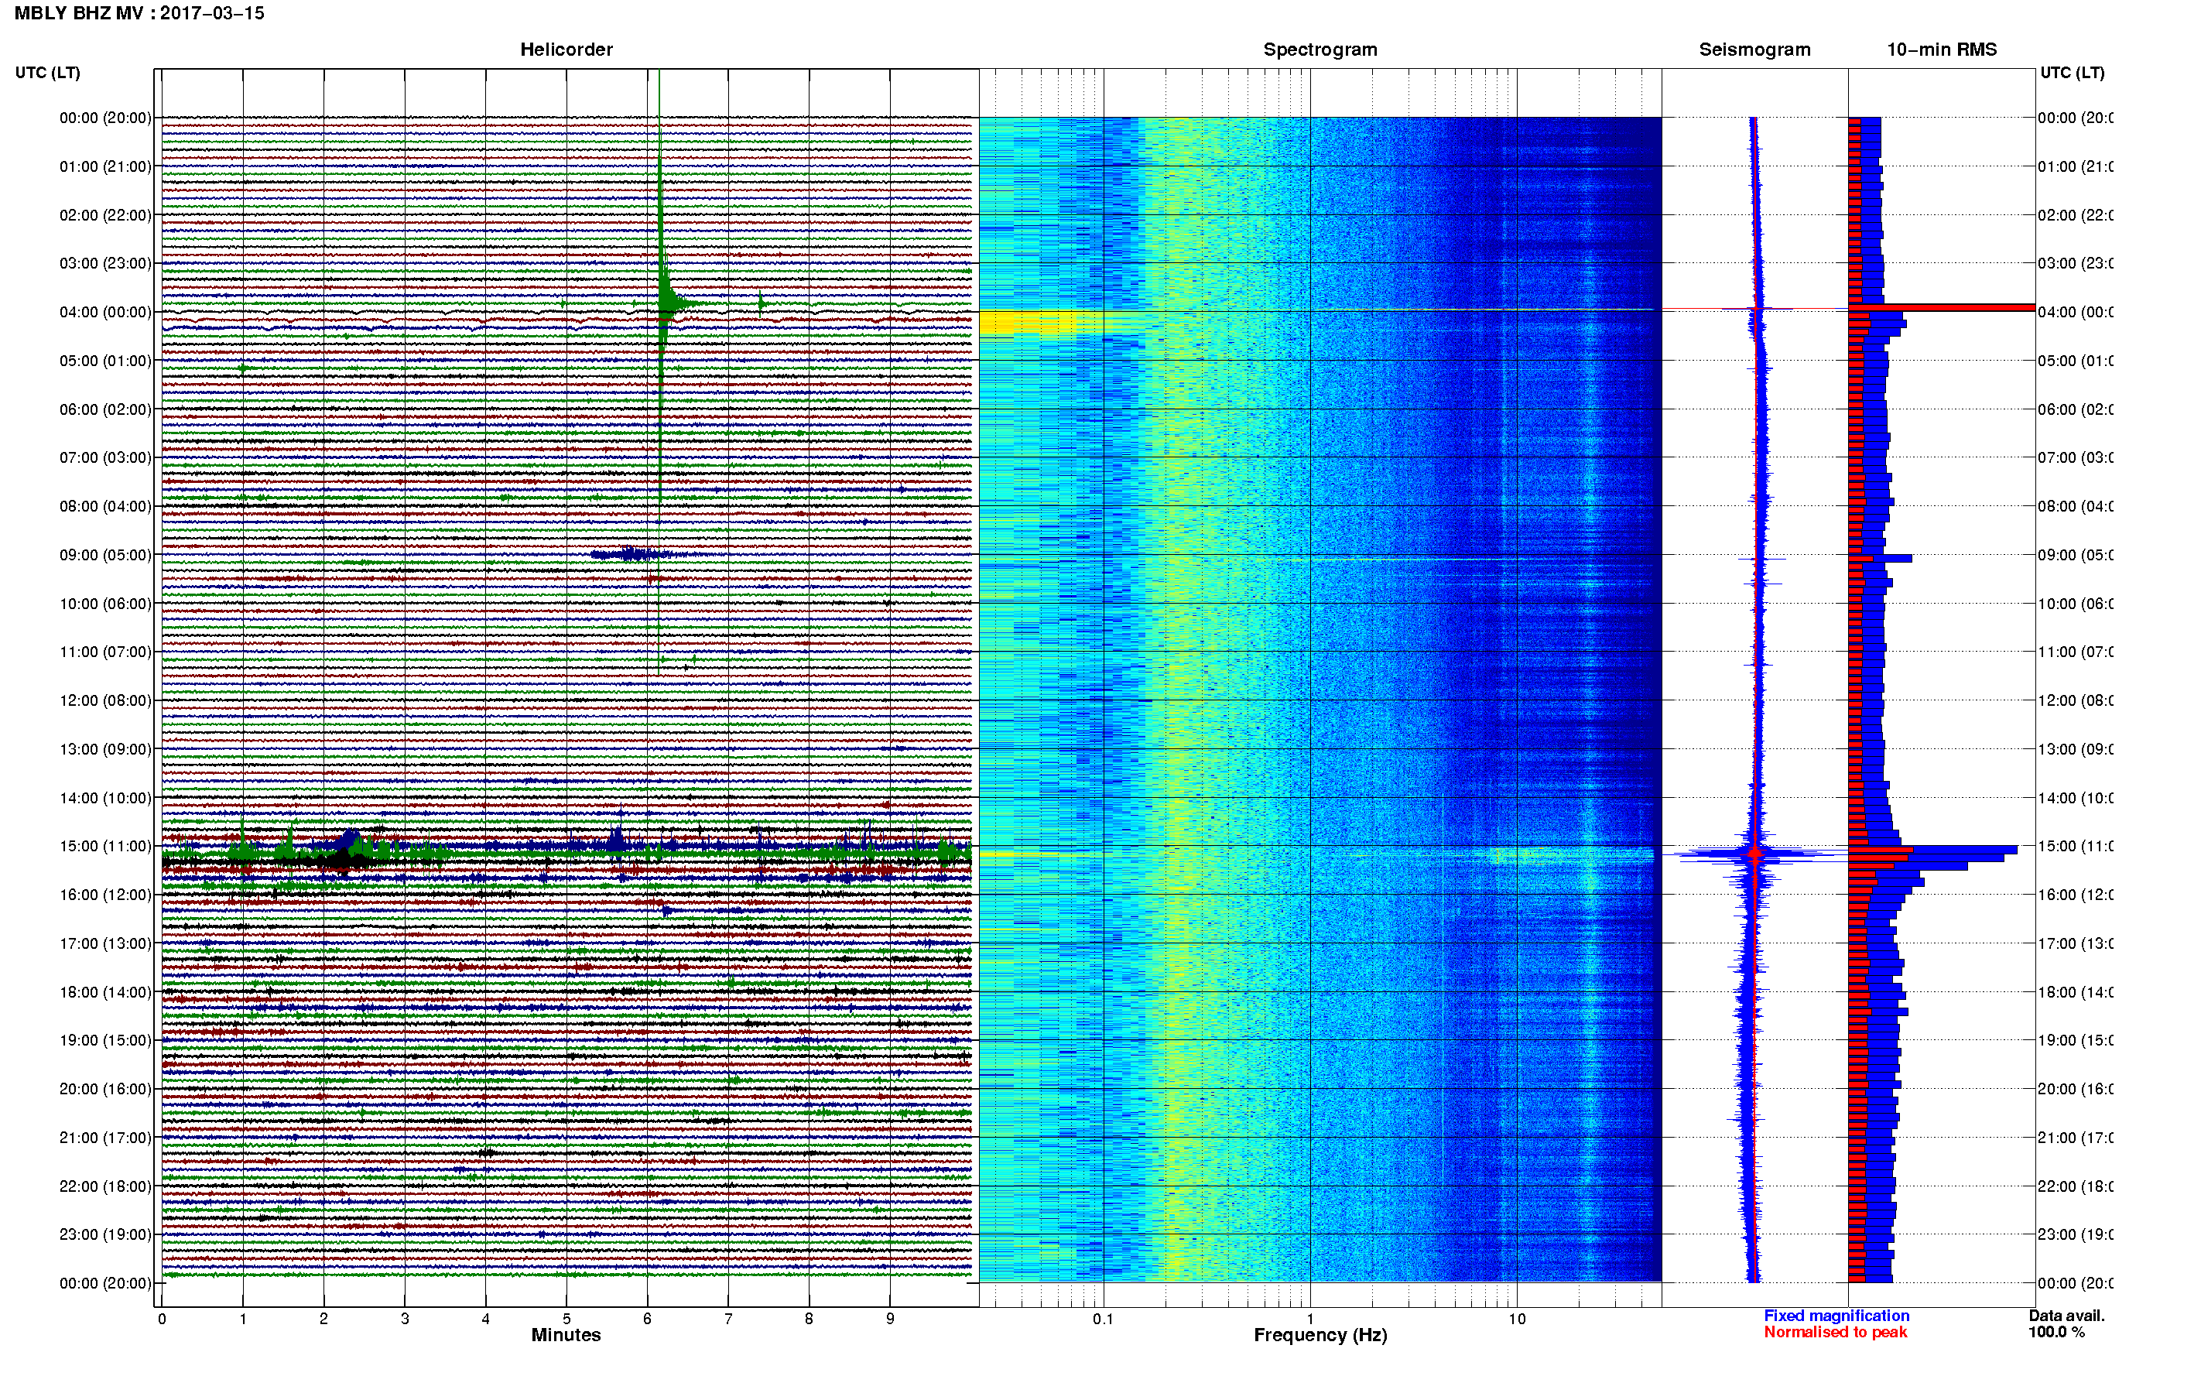Select tick 7 on the Minutes axis

728,1320
